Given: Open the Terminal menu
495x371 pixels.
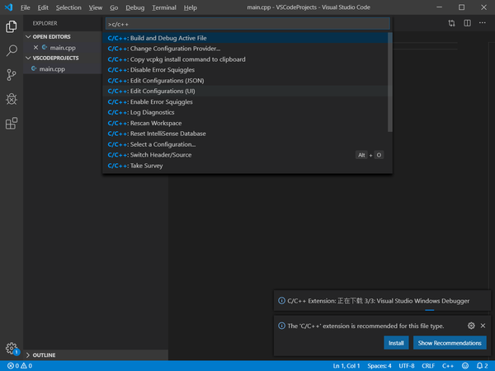Looking at the screenshot, I should (x=164, y=7).
